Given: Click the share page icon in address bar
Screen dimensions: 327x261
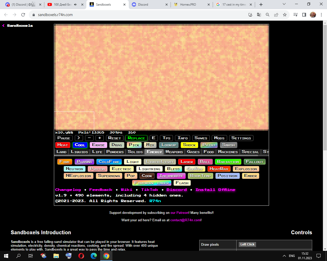Looking at the screenshot, I should pyautogui.click(x=276, y=15).
